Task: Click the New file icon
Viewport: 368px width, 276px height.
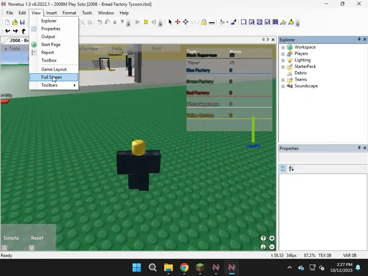Action: 7,22
